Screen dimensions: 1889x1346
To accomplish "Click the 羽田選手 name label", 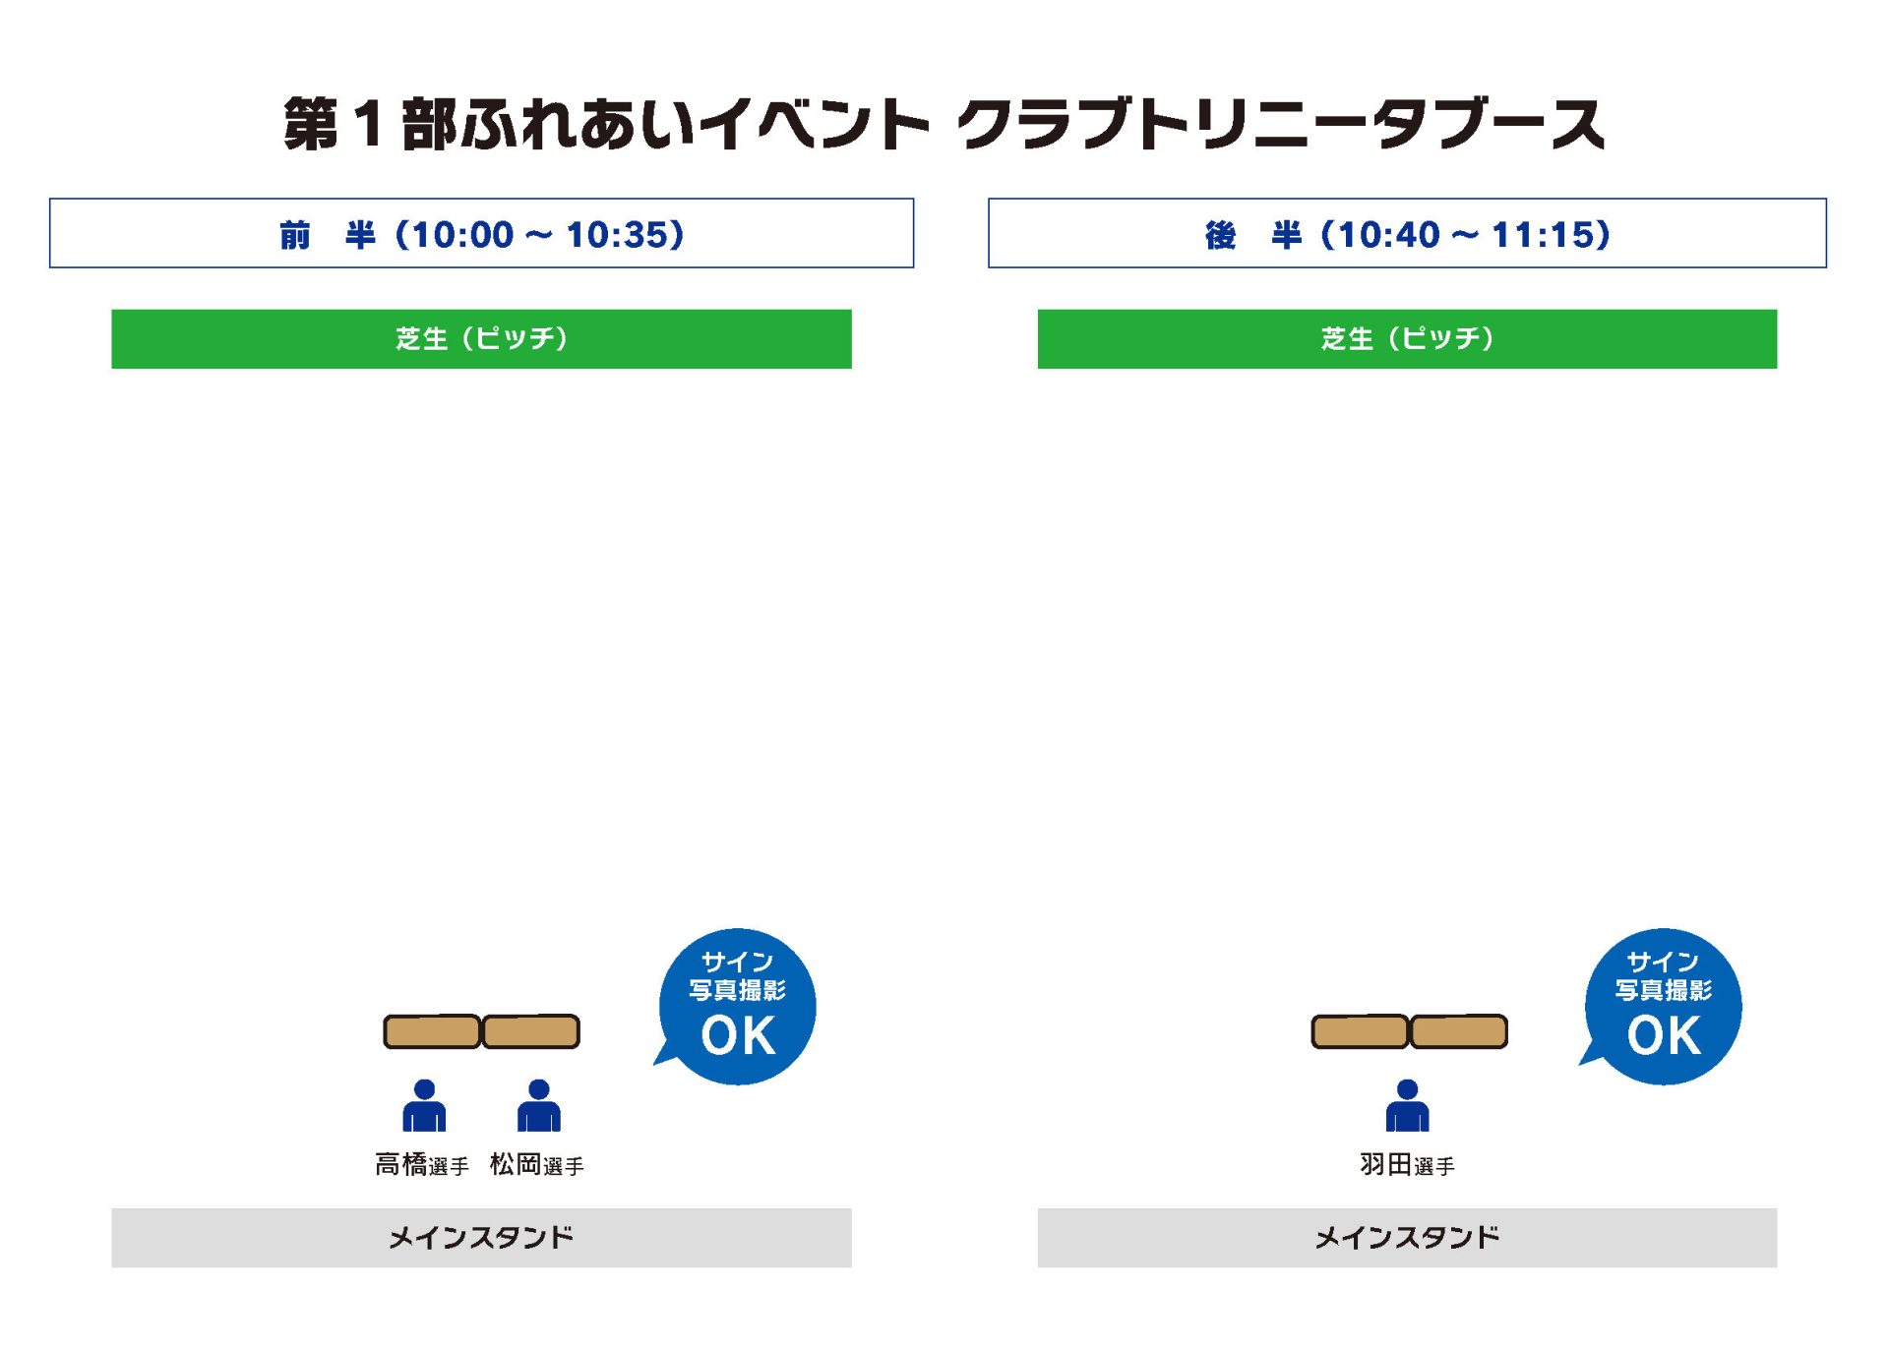I will pyautogui.click(x=1407, y=1165).
